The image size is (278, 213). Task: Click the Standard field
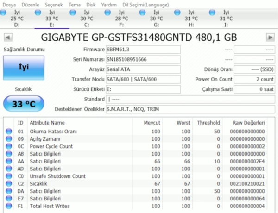[190, 99]
